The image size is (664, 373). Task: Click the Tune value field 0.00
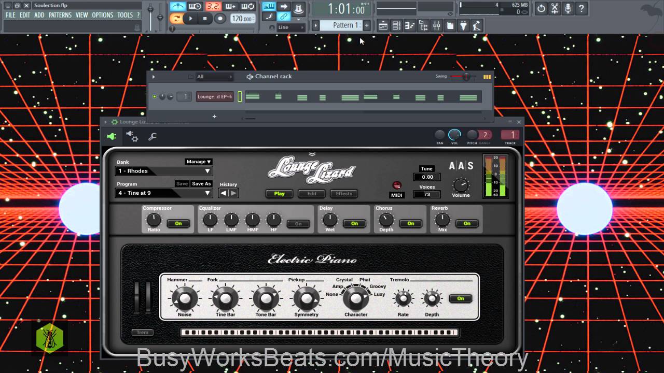point(427,177)
